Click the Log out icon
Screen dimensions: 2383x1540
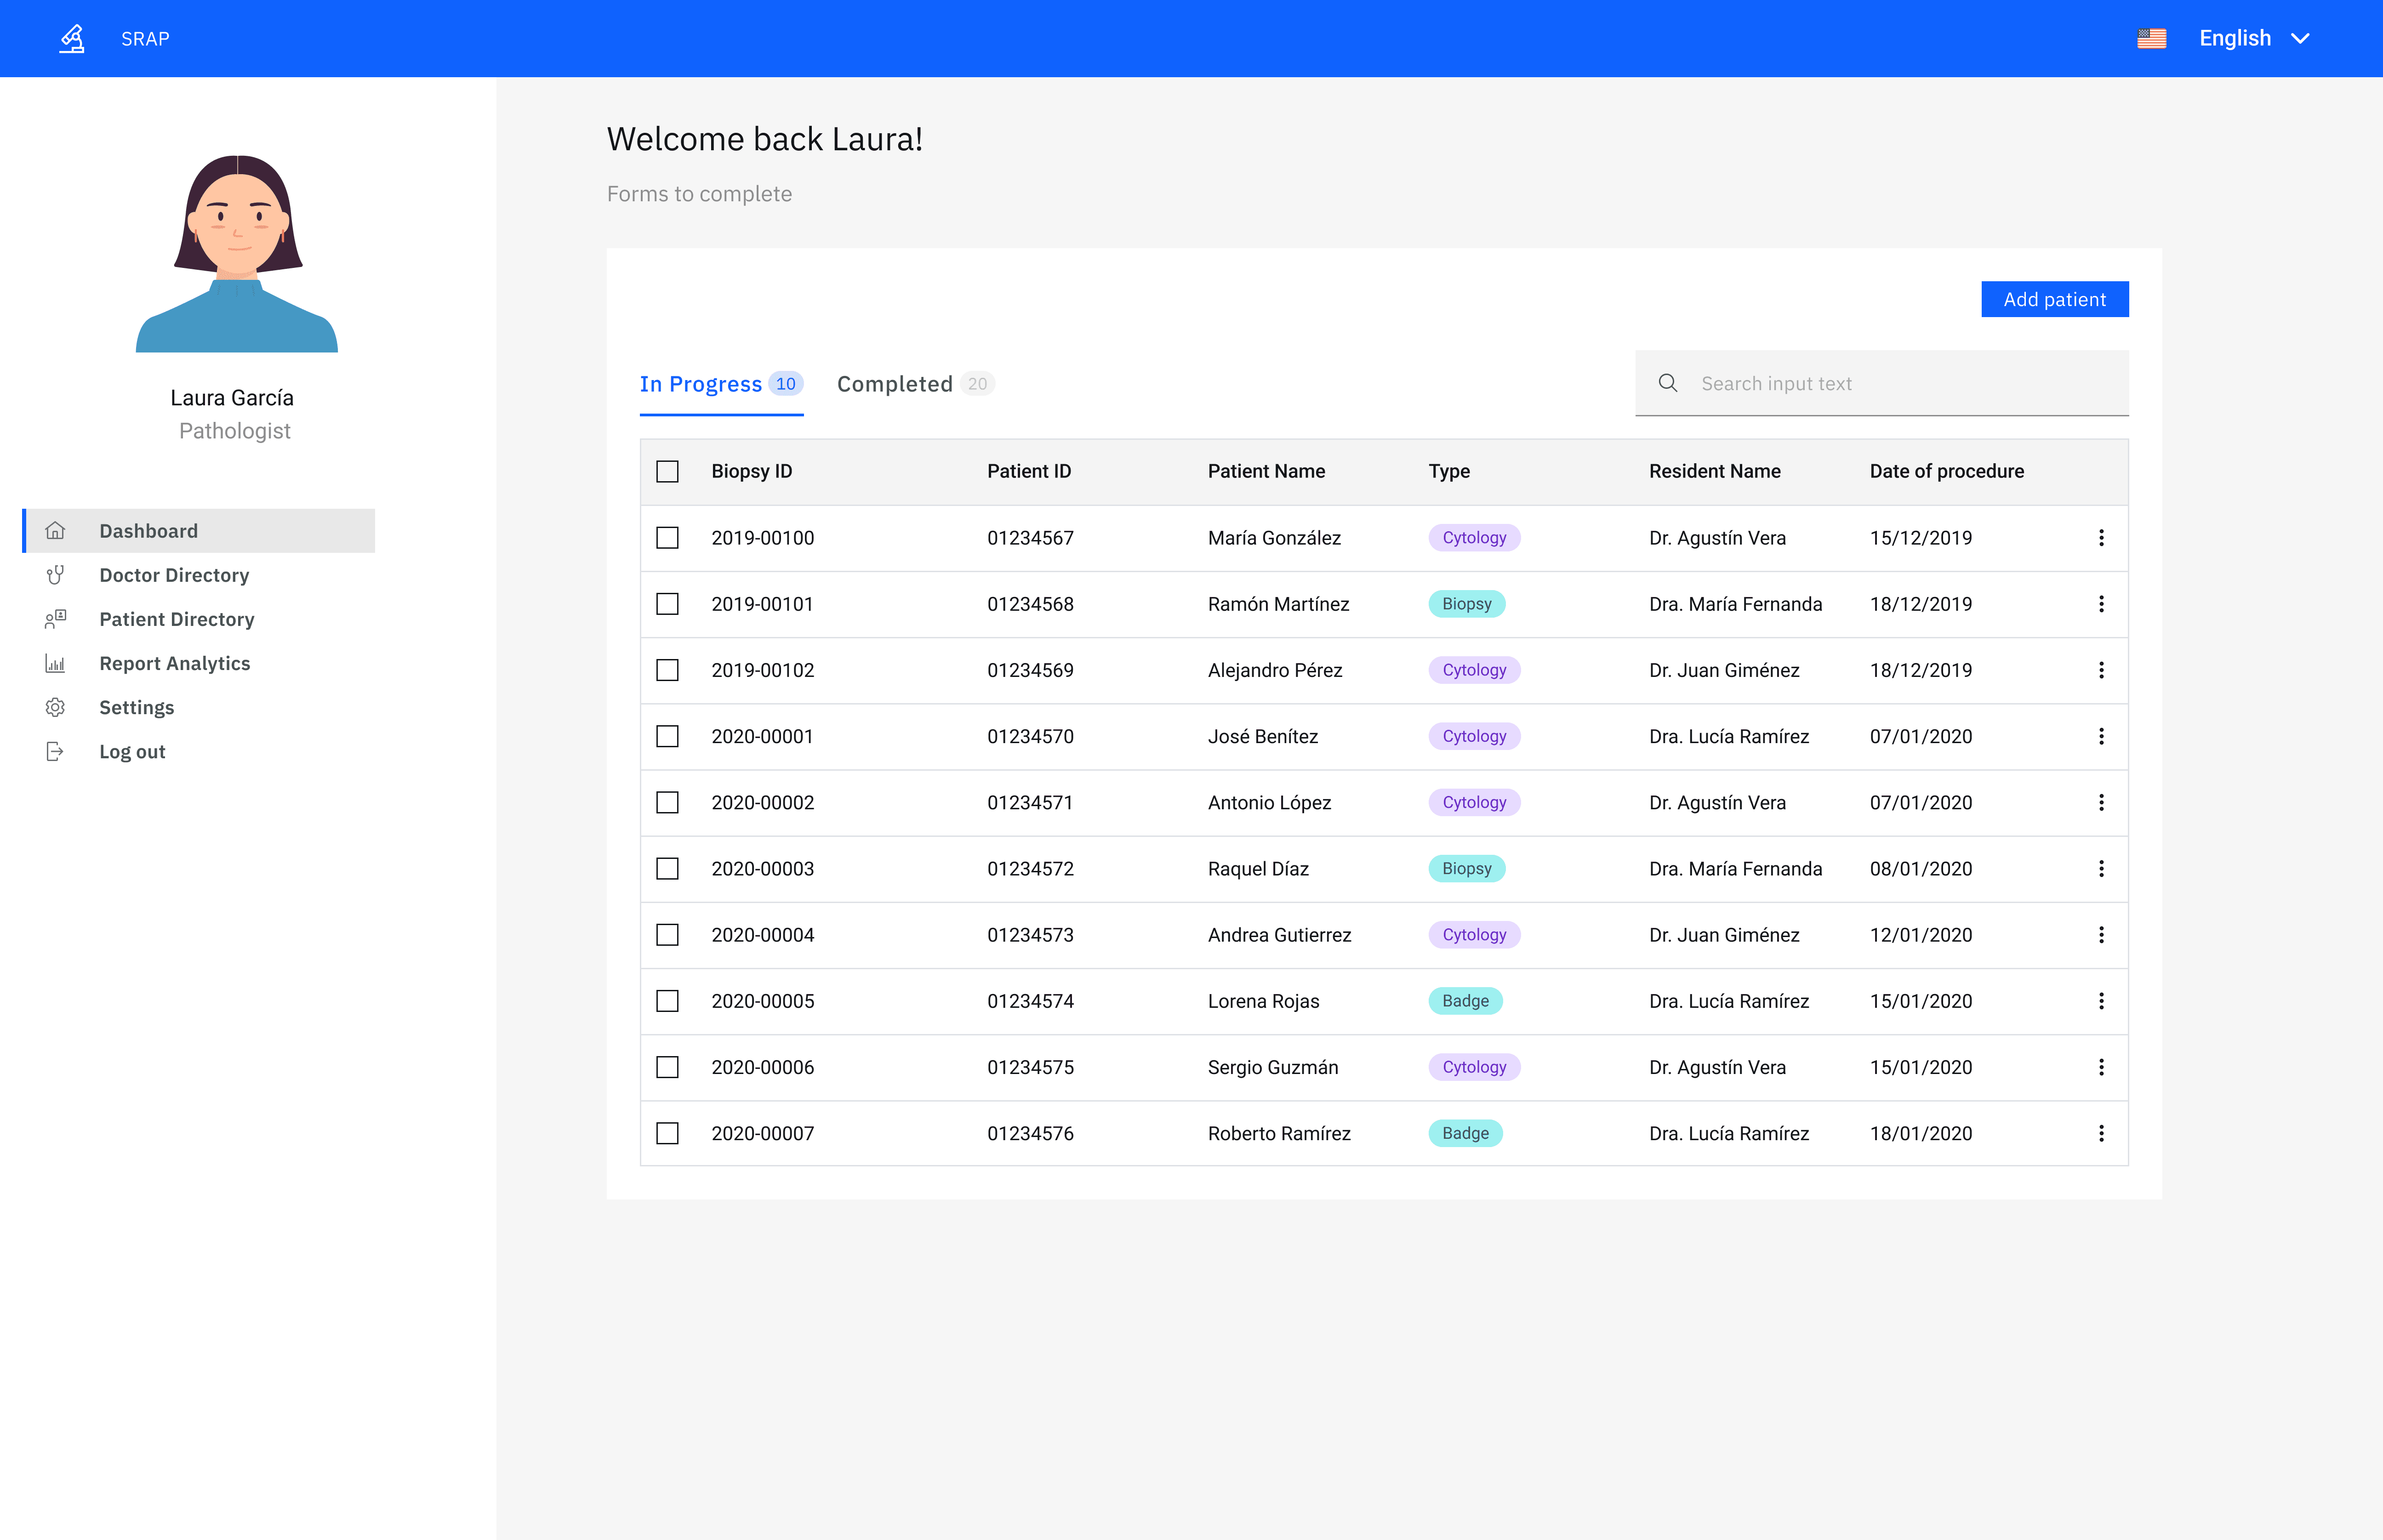[55, 751]
